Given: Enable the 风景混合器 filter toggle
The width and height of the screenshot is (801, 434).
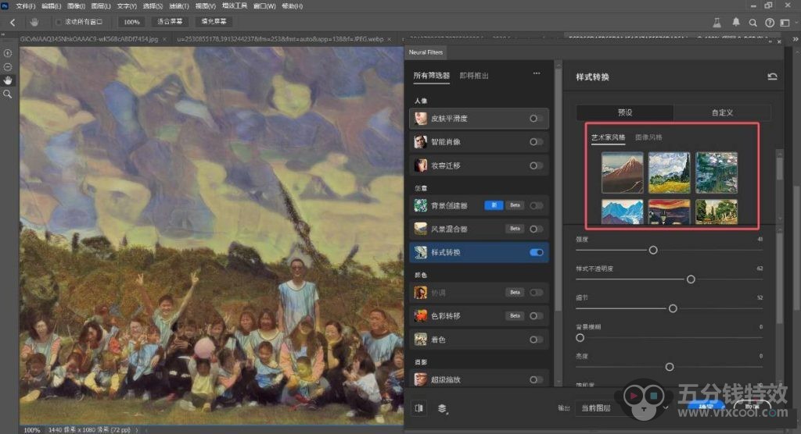Looking at the screenshot, I should click(x=536, y=229).
